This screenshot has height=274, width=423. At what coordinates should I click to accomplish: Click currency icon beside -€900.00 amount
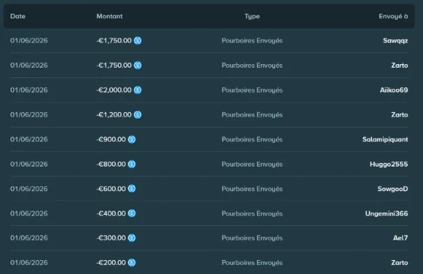click(132, 139)
